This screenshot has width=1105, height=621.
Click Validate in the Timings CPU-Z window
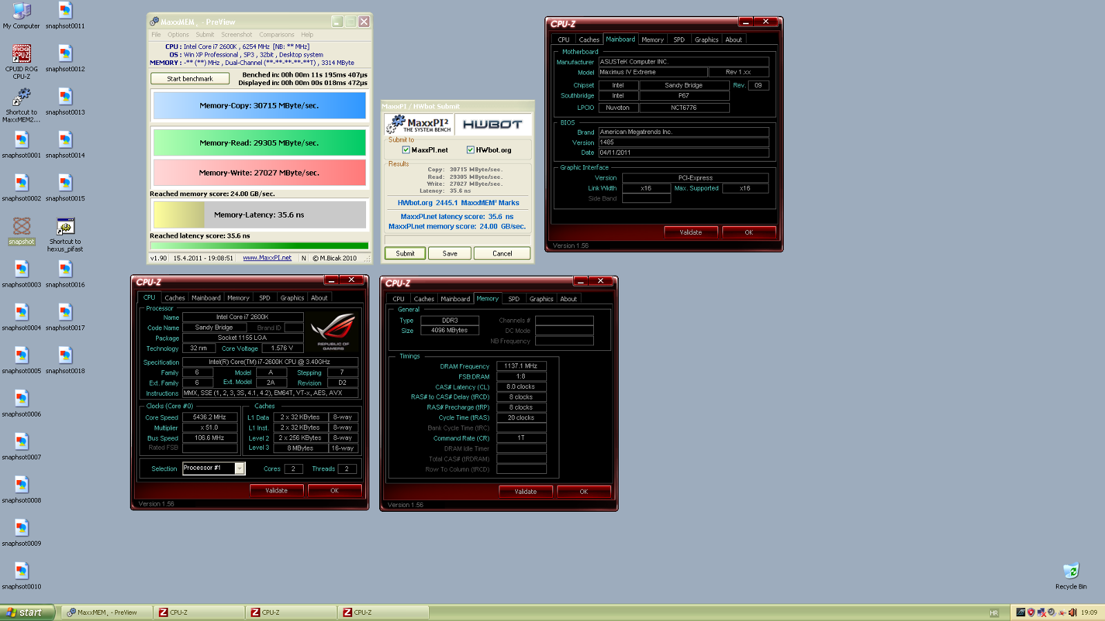coord(526,492)
